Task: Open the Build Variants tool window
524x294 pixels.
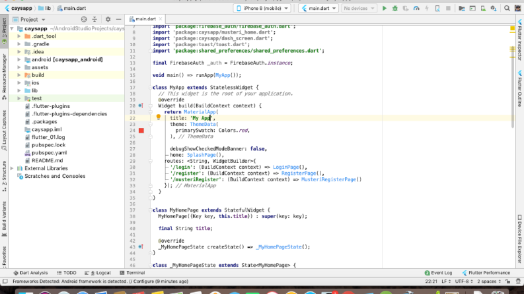Action: tap(4, 219)
